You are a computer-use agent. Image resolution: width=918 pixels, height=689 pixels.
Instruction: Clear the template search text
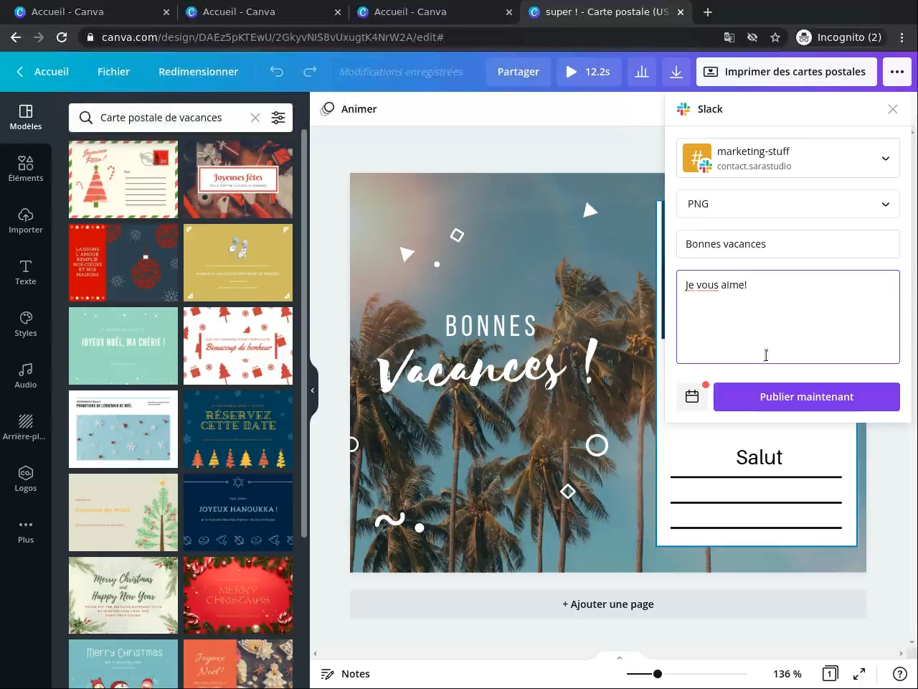click(x=255, y=118)
